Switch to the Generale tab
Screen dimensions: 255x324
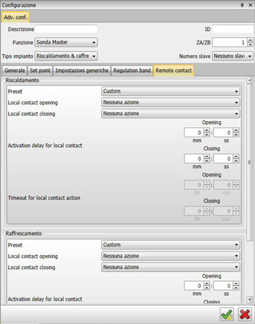click(x=15, y=70)
